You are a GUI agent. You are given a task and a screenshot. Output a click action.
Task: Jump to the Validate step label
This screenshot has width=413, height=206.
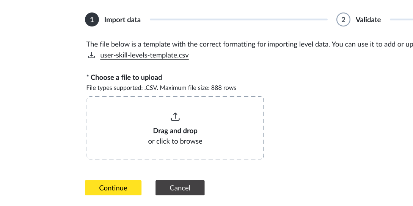[368, 20]
